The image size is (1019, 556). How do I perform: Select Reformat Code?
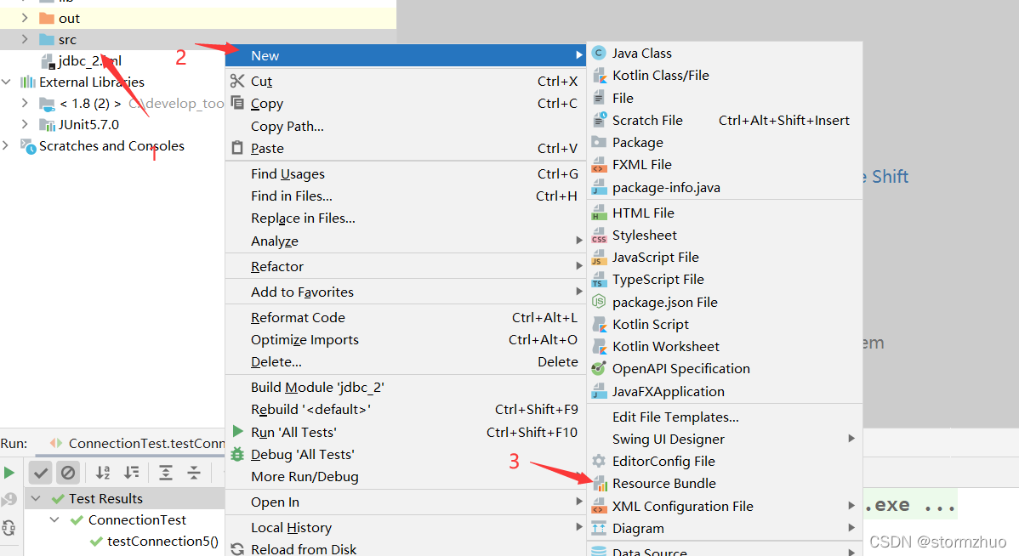click(406, 318)
